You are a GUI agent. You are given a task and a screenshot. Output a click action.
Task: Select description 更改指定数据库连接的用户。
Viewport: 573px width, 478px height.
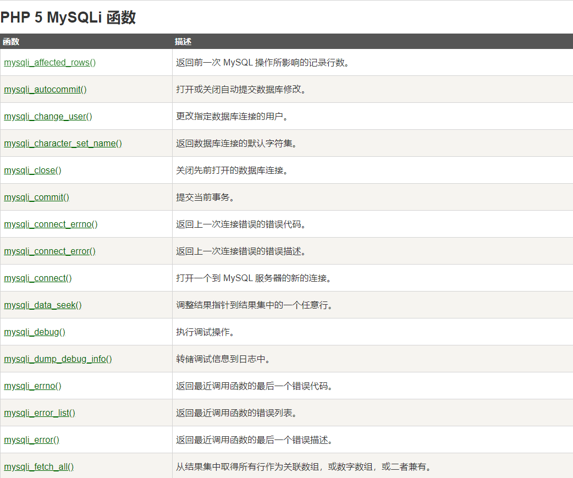[233, 117]
